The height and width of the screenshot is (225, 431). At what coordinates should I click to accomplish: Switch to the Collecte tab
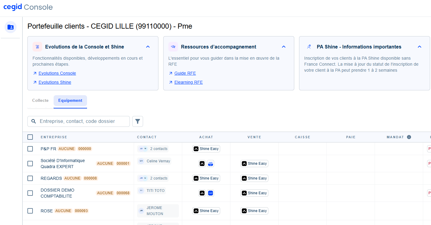click(x=40, y=101)
